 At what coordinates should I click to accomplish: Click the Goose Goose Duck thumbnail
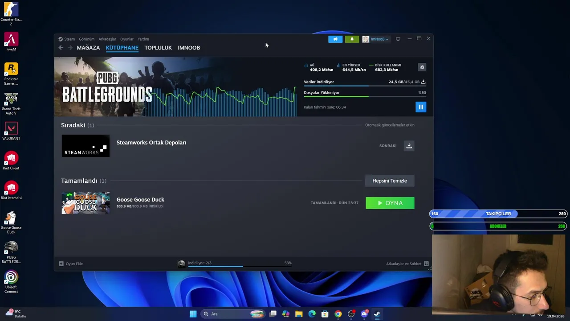85,203
